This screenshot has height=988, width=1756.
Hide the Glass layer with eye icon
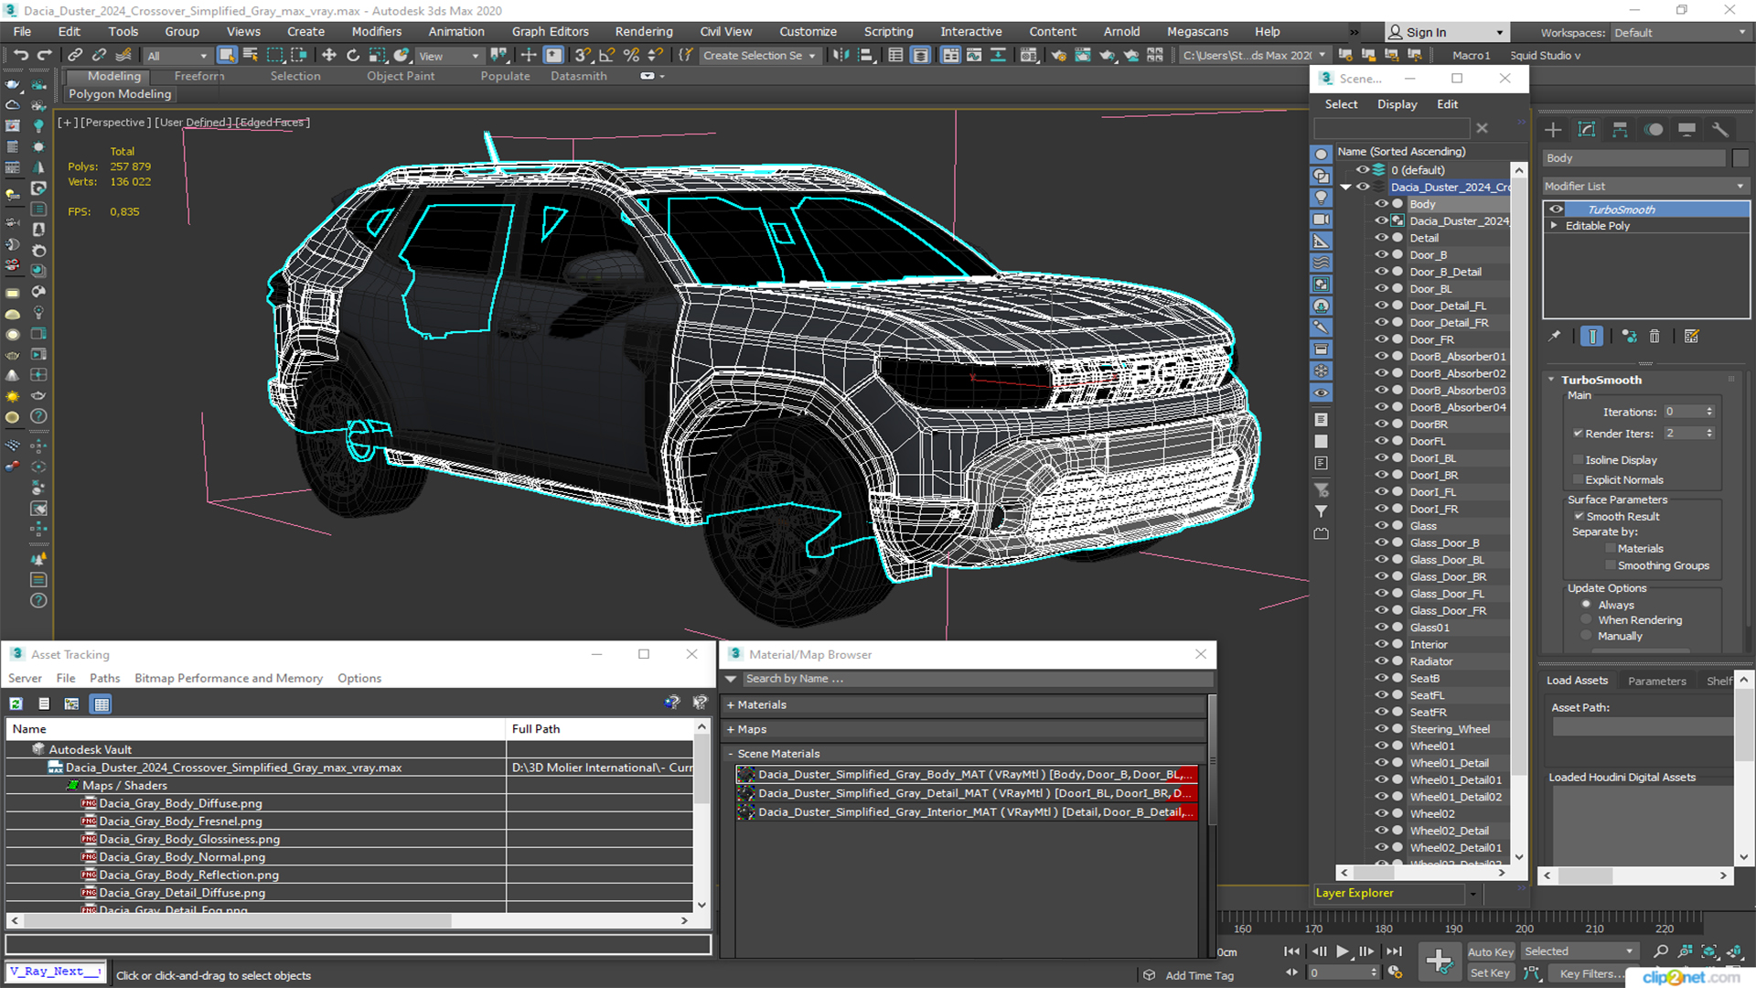[x=1381, y=526]
